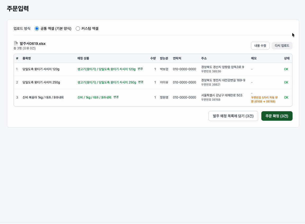
Task: Click 변경 link for 사시미 250g row
Action: (141, 82)
